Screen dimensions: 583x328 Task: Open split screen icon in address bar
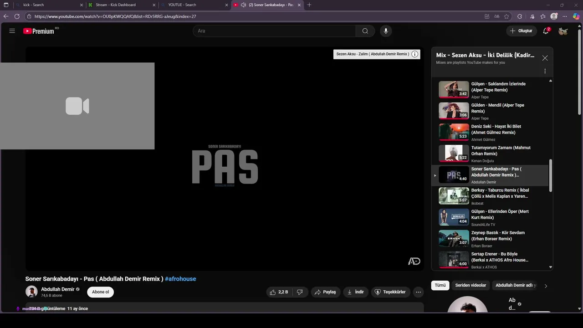tap(487, 16)
